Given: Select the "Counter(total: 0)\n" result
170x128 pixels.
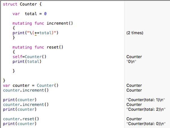Looking at the screenshot, I should click(x=146, y=124).
